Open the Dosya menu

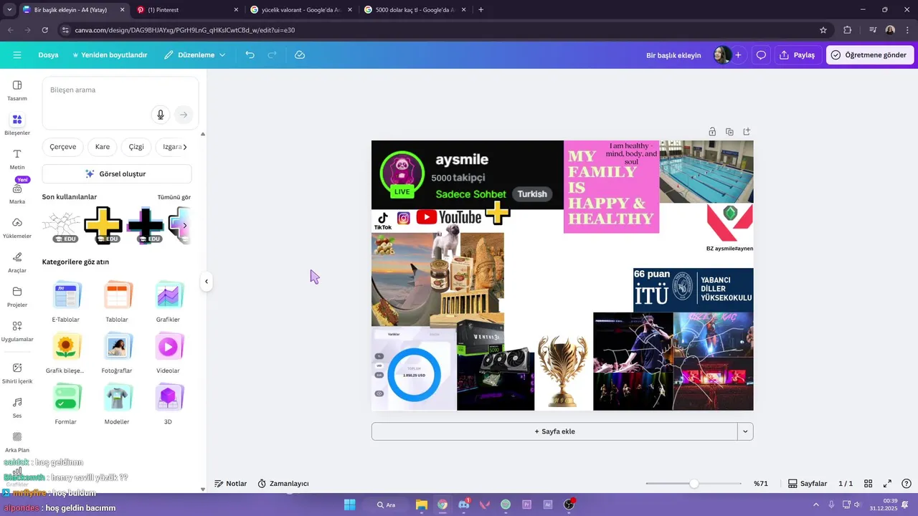click(x=48, y=55)
